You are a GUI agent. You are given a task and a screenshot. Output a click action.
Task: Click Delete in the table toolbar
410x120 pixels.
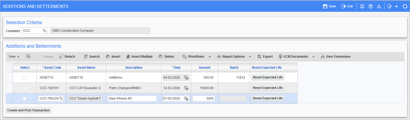coord(166,57)
